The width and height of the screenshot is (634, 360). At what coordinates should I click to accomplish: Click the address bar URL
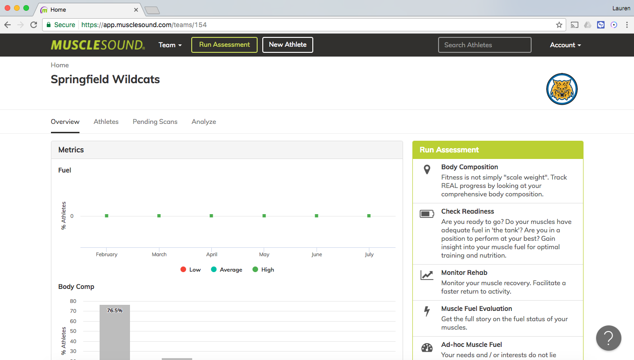[x=144, y=25]
